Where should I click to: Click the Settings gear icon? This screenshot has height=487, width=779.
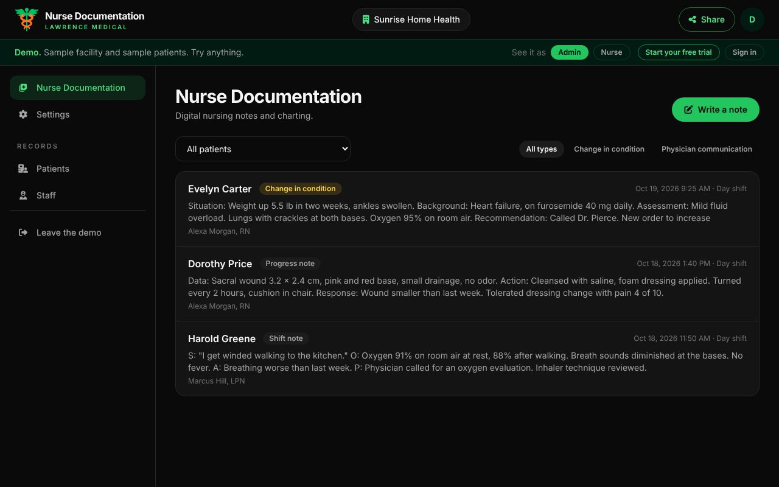coord(23,114)
